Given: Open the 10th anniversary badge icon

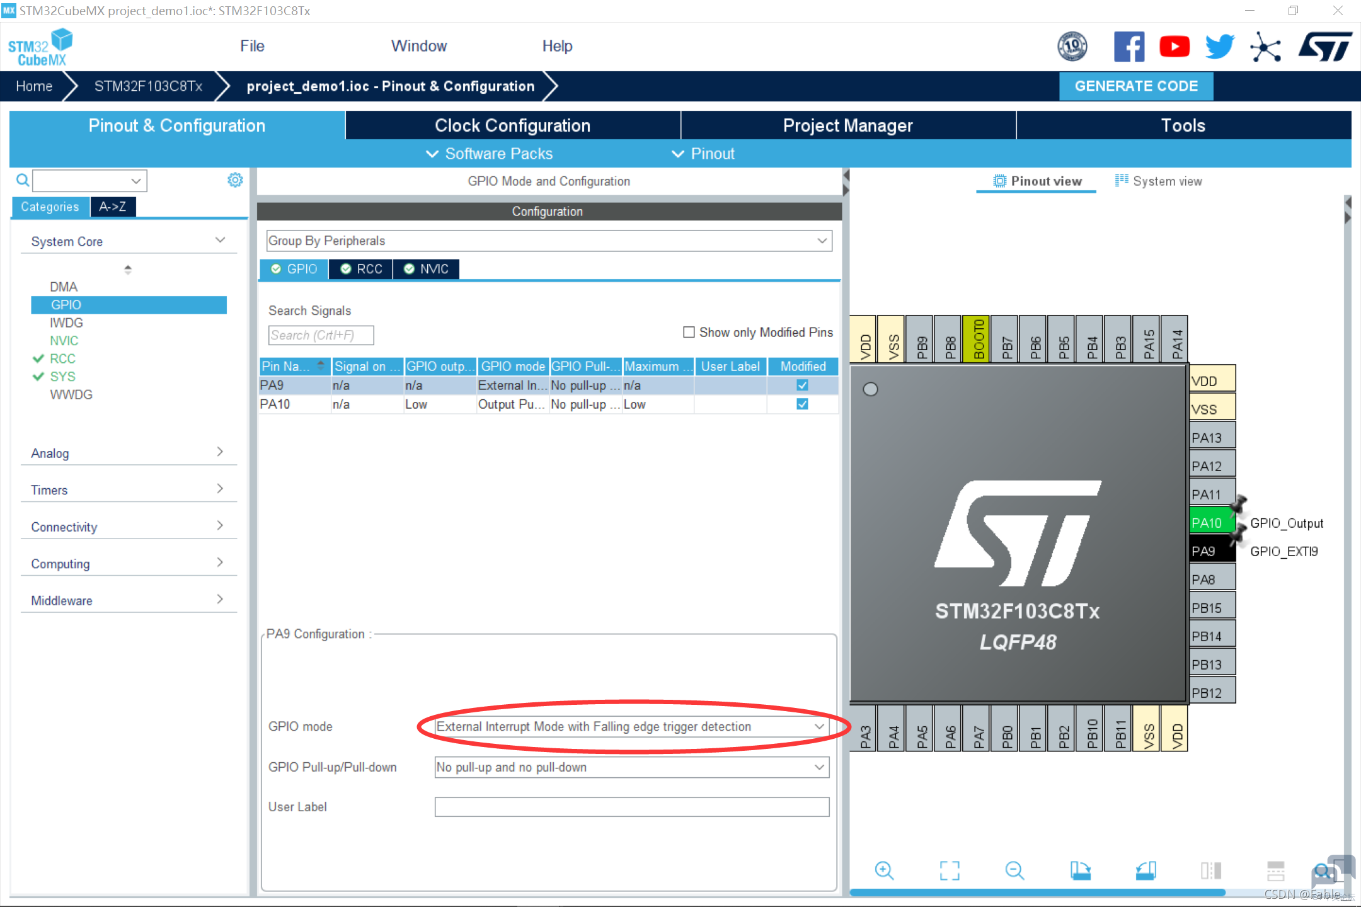Looking at the screenshot, I should [x=1072, y=47].
